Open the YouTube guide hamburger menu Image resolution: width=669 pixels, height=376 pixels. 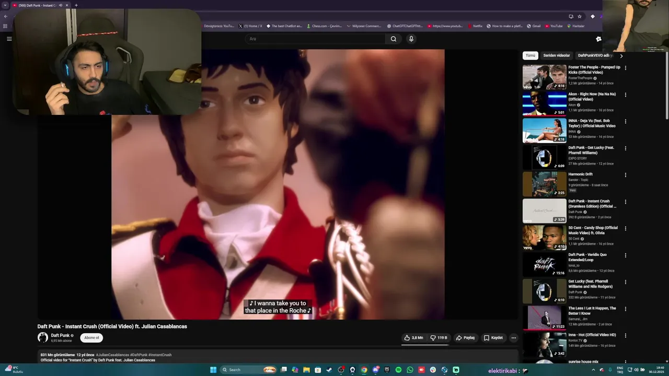click(x=9, y=39)
